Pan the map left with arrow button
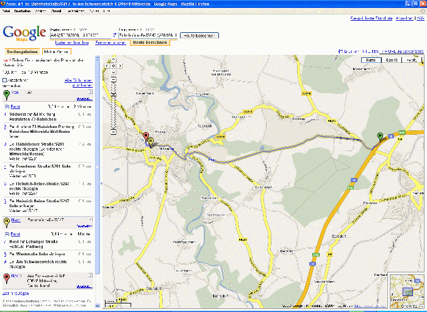Image resolution: width=427 pixels, height=312 pixels. 107,66
